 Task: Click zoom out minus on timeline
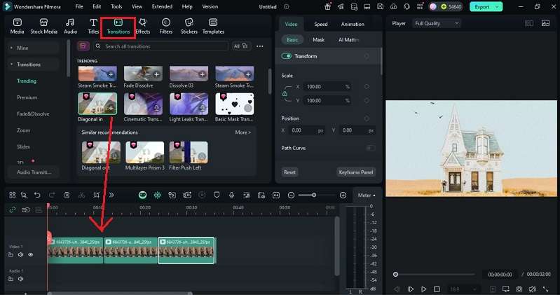(291, 195)
